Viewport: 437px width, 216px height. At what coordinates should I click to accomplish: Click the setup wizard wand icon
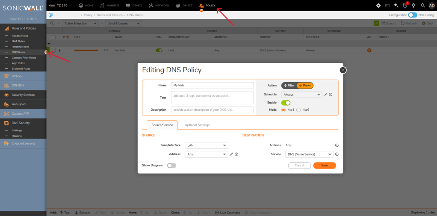tap(396, 6)
